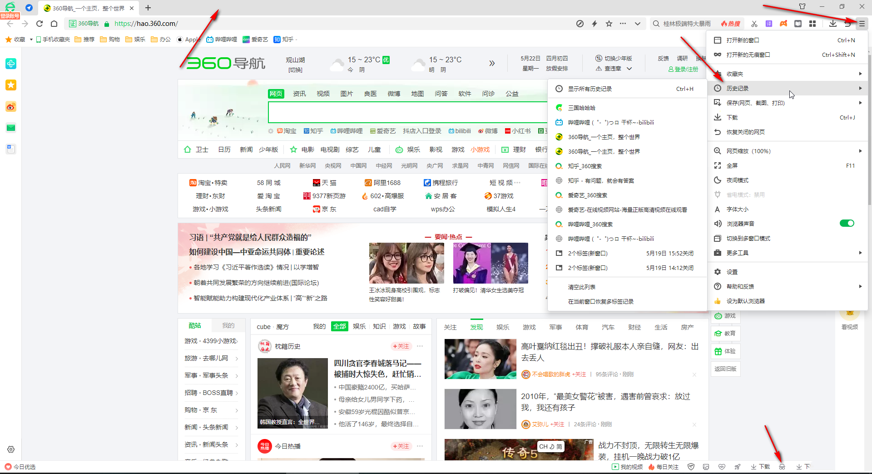Select 恢复关闭的网页 menu entry
The height and width of the screenshot is (474, 872).
click(x=788, y=132)
